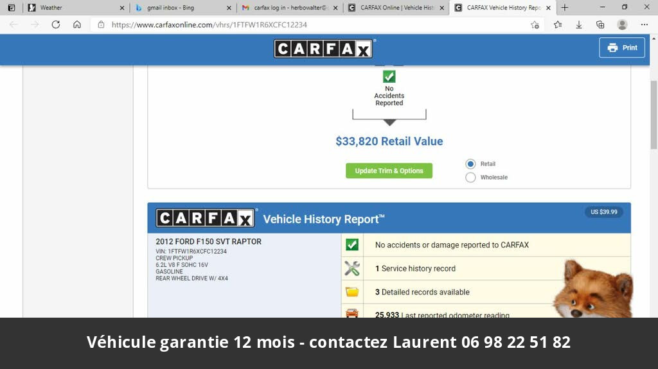Restore down the browser window
The height and width of the screenshot is (369, 658).
[x=625, y=7]
